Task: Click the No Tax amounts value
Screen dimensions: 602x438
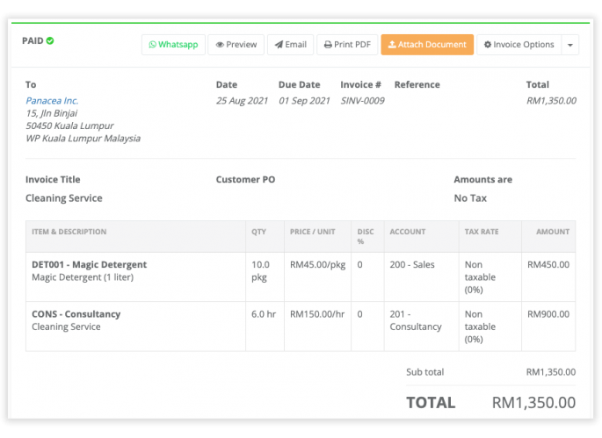Action: click(470, 197)
